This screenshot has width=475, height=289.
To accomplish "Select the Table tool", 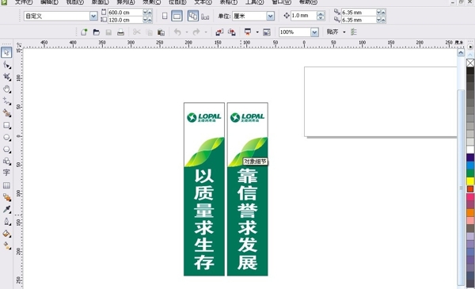I will click(6, 185).
